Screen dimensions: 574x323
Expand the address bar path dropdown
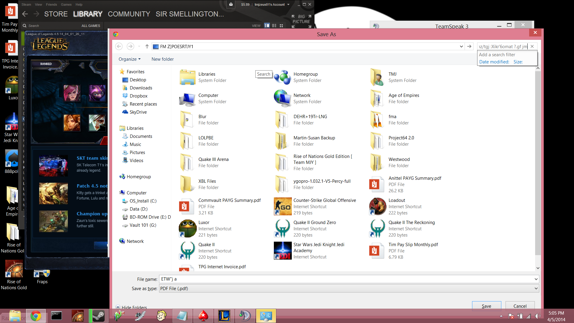(461, 46)
